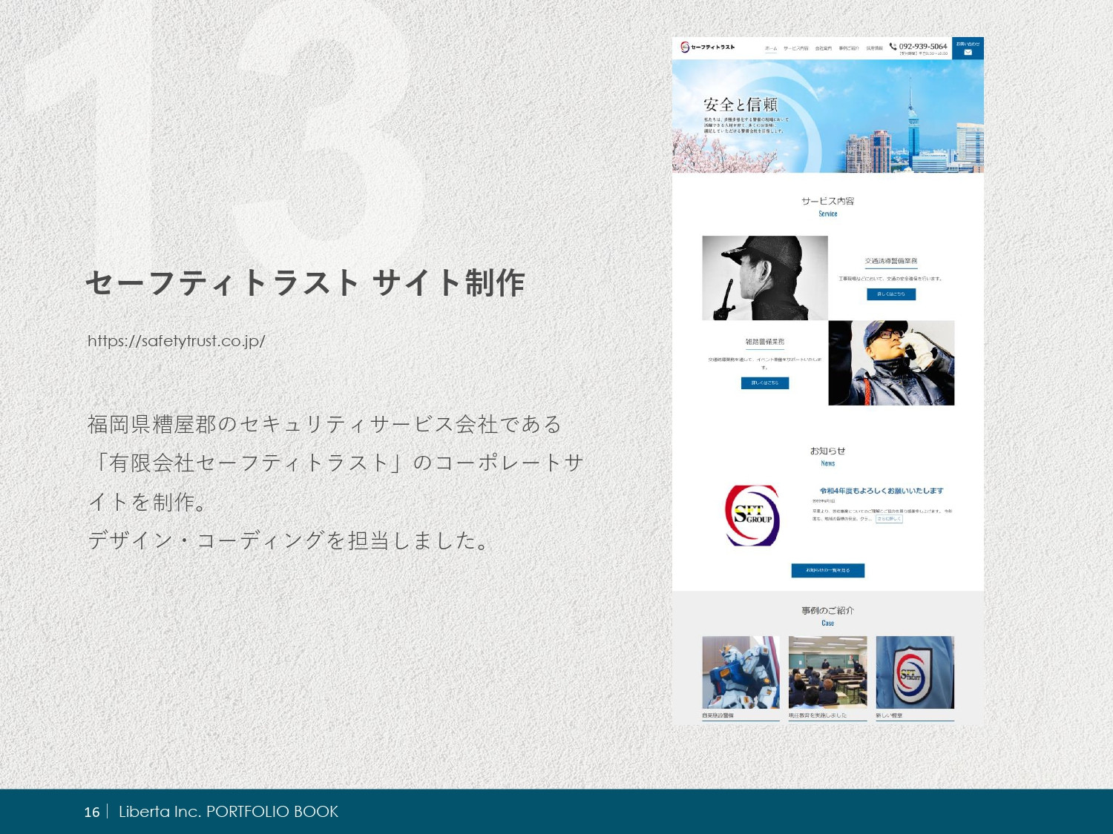Viewport: 1113px width, 834px height.
Task: Click 詳しくはこちら under 交通誘導警備業務
Action: [890, 294]
